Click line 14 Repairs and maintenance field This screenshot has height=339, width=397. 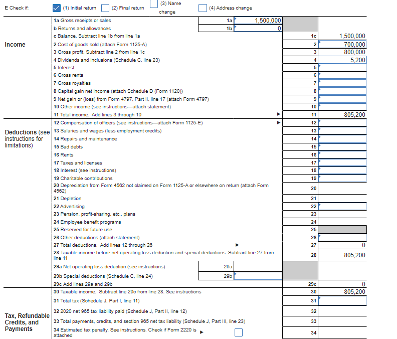[342, 139]
